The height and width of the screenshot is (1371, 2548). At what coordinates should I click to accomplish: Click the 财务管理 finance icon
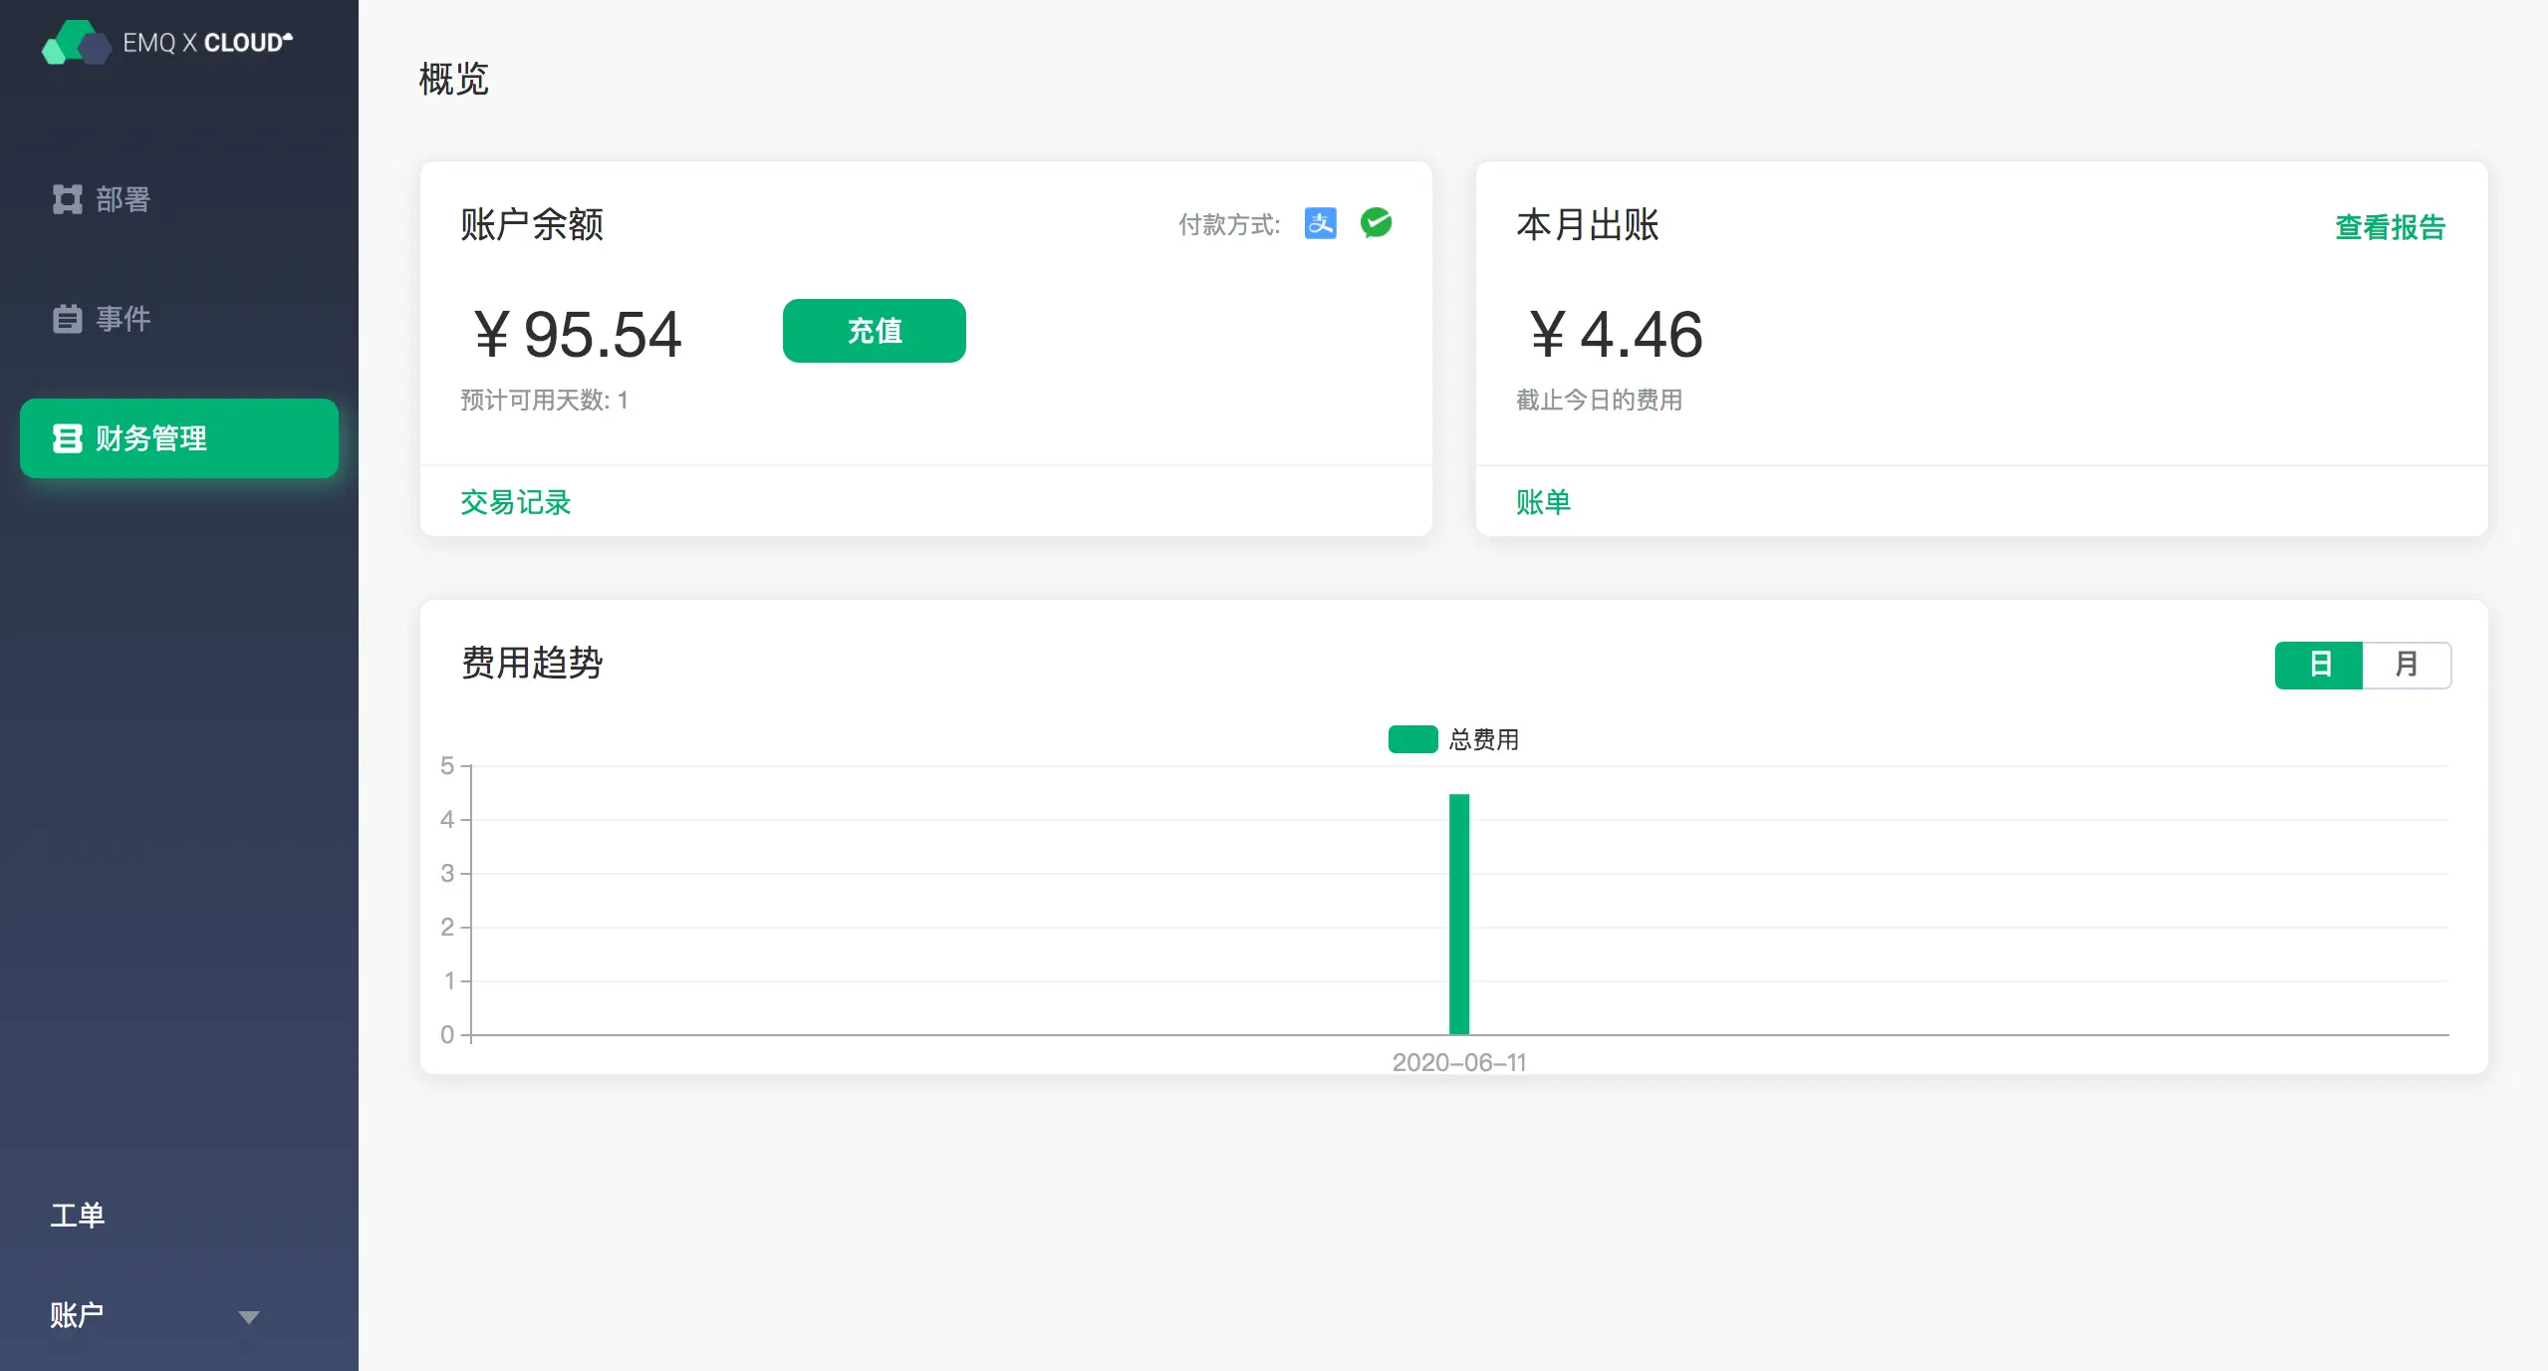(67, 438)
